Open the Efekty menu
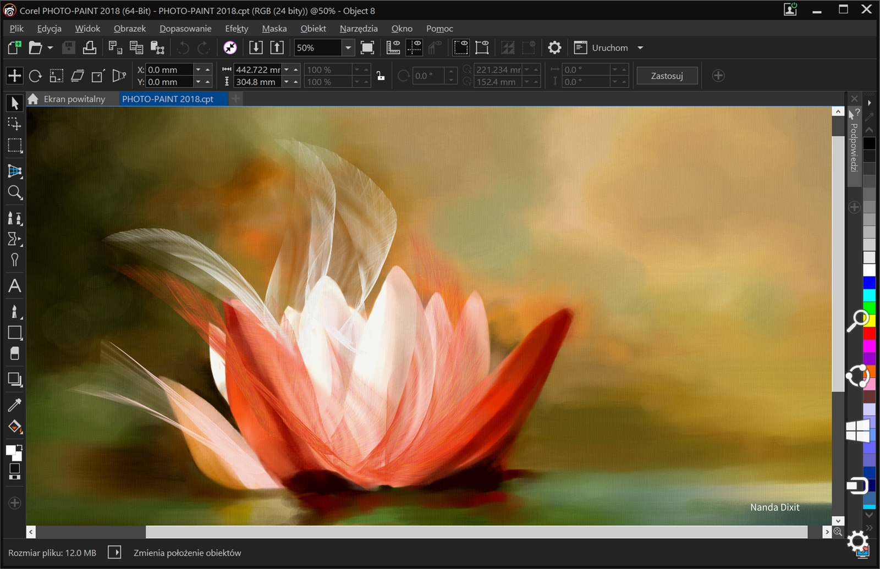Screen dimensions: 880x569 click(237, 28)
